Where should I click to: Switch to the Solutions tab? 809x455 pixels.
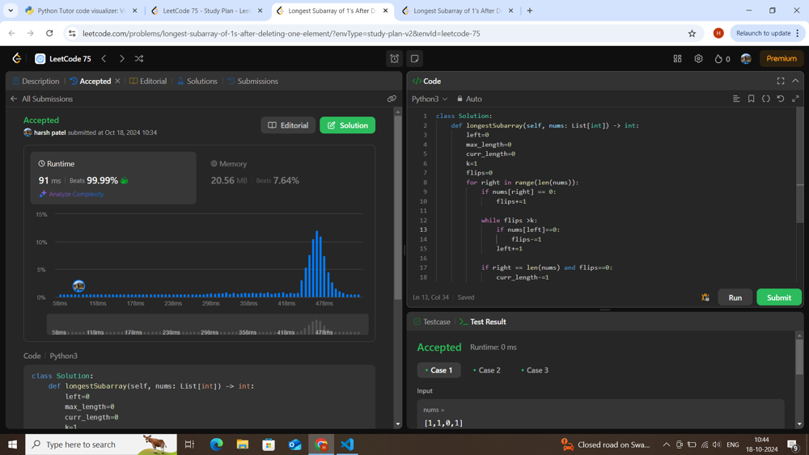point(197,81)
